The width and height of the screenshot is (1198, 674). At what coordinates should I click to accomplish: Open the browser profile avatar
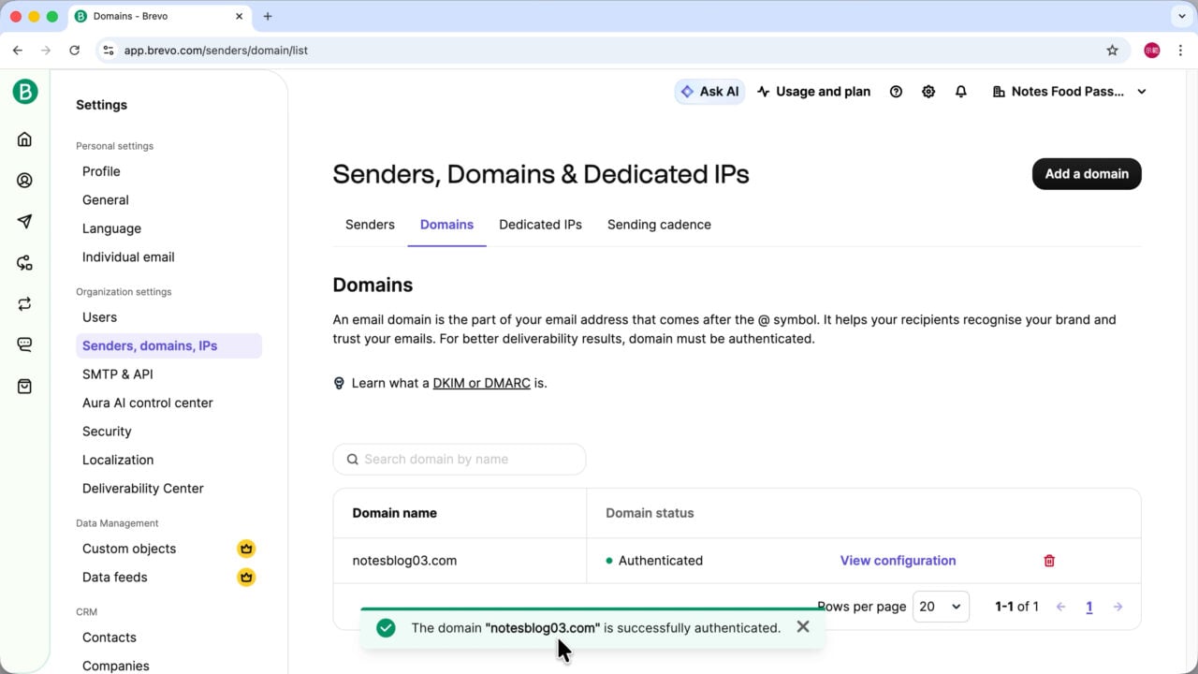coord(1152,51)
